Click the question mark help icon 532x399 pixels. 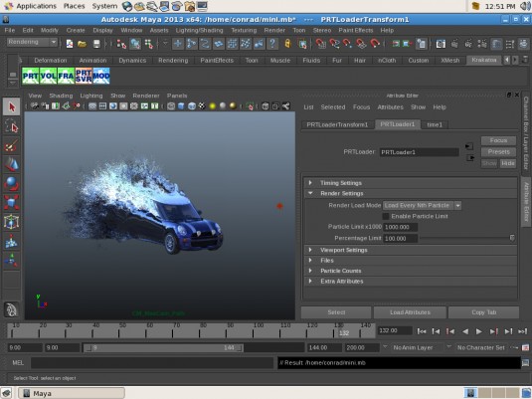click(272, 44)
